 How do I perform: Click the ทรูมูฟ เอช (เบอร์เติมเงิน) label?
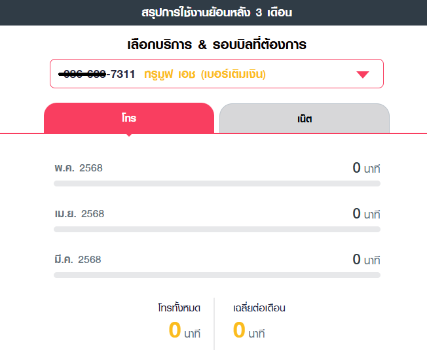coord(205,74)
